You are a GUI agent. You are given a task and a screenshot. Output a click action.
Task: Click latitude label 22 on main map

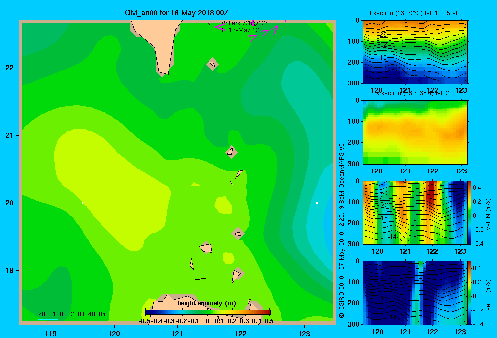[10, 68]
